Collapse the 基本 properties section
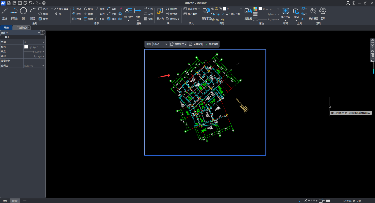375x203 pixels. coord(2,38)
